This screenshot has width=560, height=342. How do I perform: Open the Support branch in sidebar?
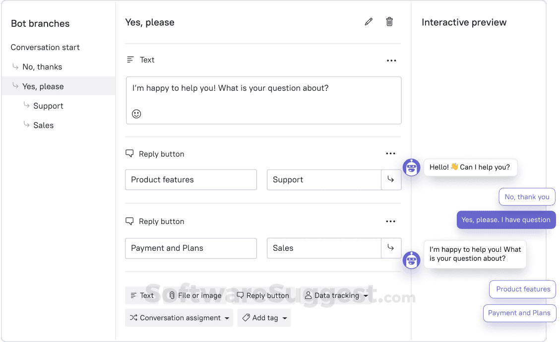pos(48,106)
